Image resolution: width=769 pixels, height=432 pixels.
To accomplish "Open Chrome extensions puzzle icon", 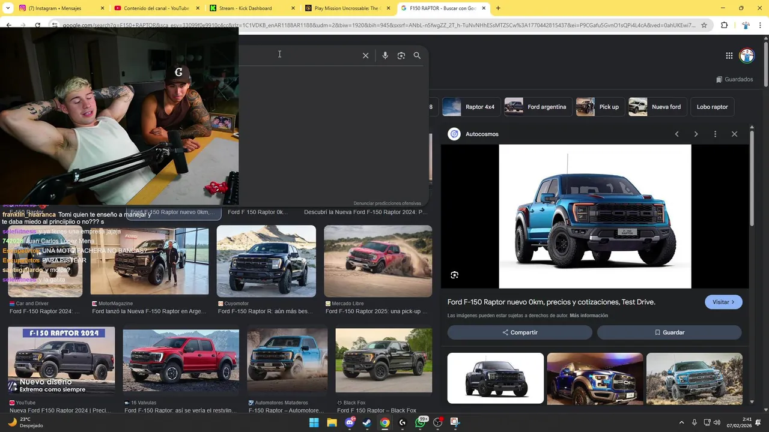I will point(724,25).
